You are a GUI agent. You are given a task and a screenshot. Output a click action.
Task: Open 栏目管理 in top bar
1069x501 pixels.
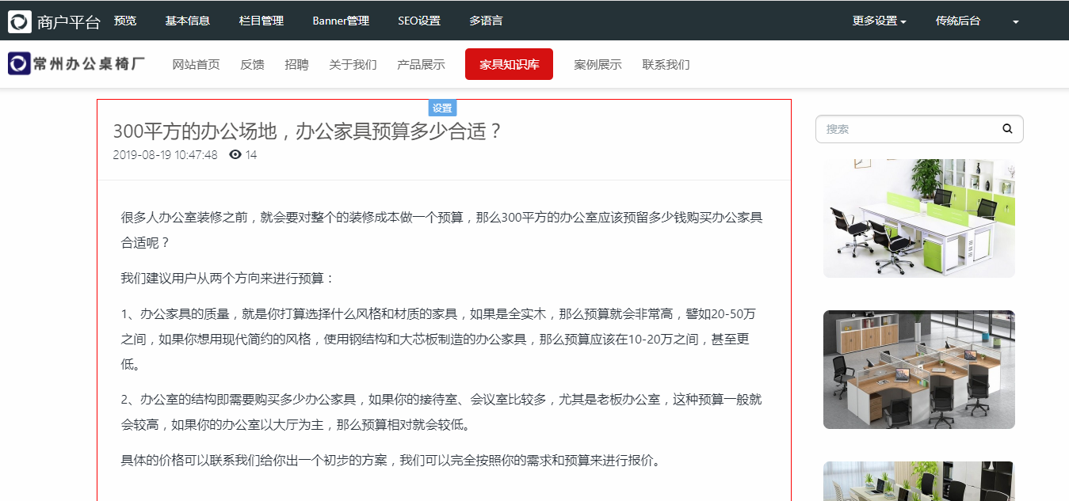(262, 21)
